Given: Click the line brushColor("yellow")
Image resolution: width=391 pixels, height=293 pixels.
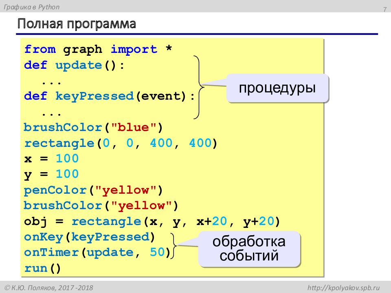Looking at the screenshot, I should (x=101, y=206).
